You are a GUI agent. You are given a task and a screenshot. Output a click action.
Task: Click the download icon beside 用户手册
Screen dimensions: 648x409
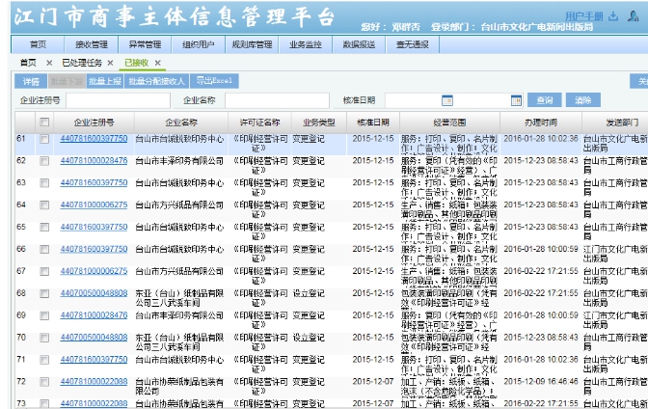point(613,16)
